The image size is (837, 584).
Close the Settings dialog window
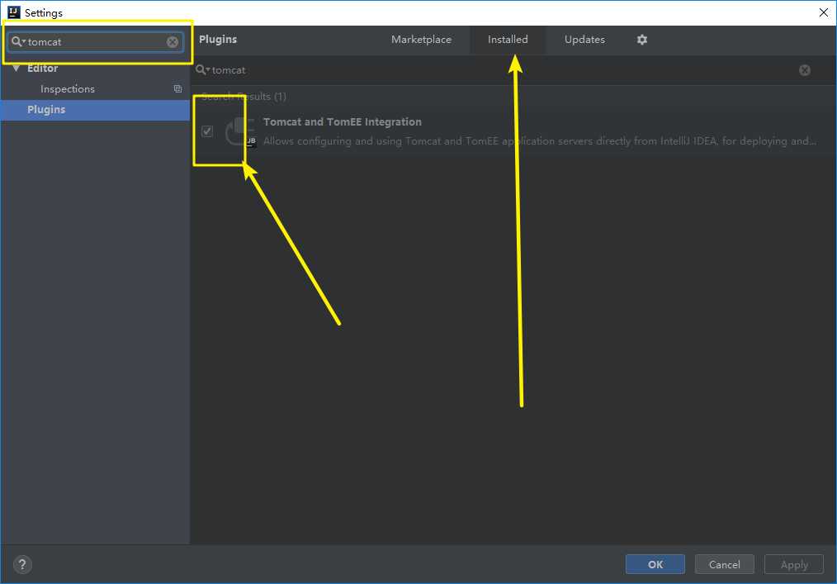click(824, 12)
